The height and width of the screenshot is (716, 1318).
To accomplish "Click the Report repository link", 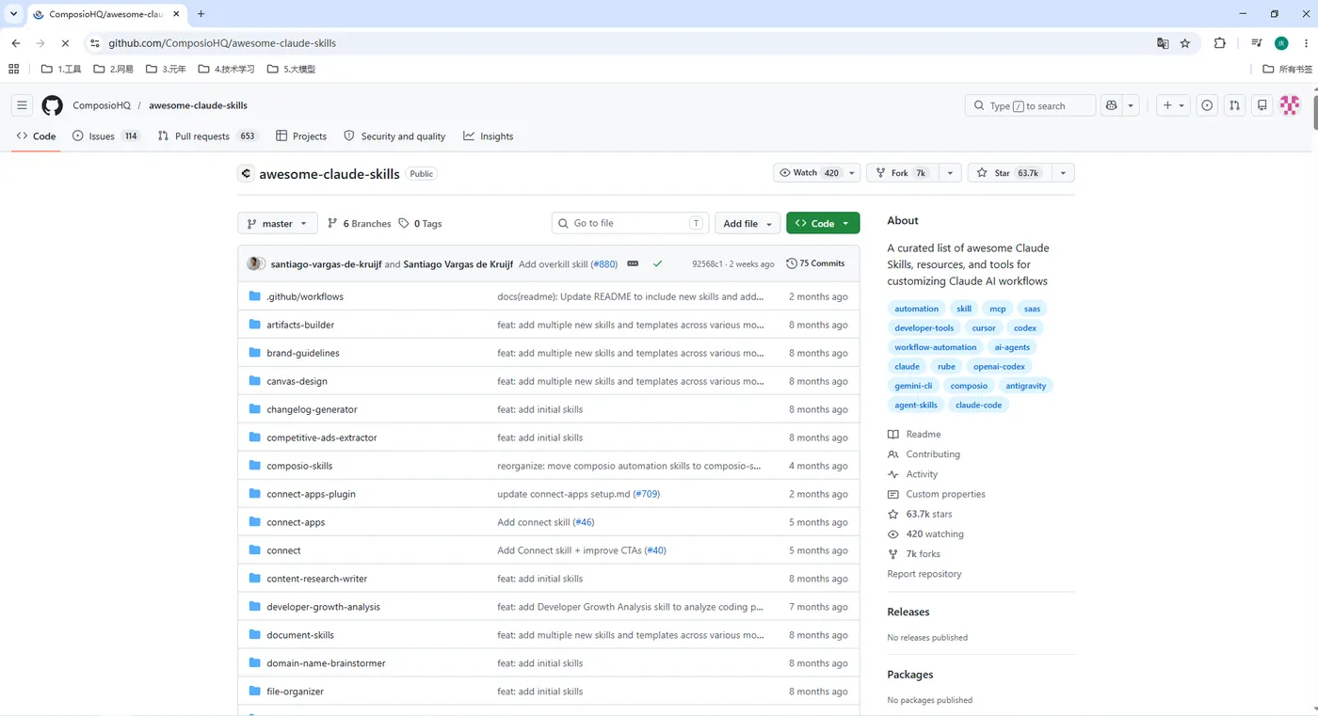I will click(924, 574).
